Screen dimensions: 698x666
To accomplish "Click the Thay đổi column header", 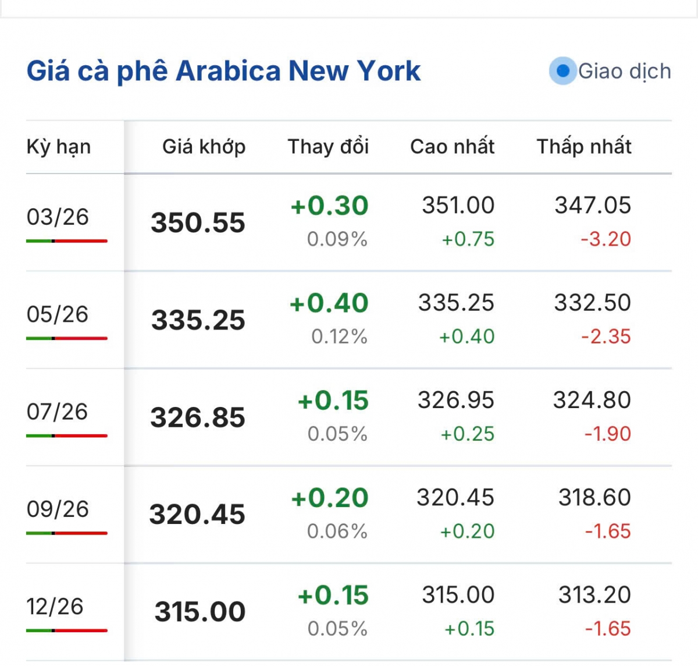I will point(328,147).
